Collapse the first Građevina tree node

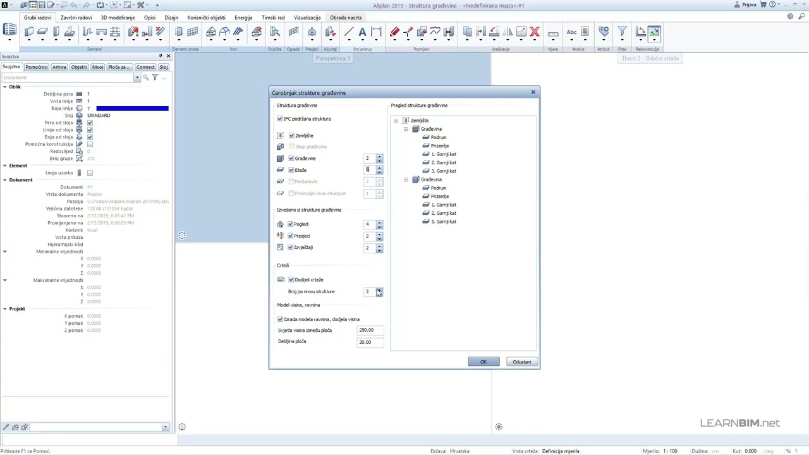click(x=406, y=129)
